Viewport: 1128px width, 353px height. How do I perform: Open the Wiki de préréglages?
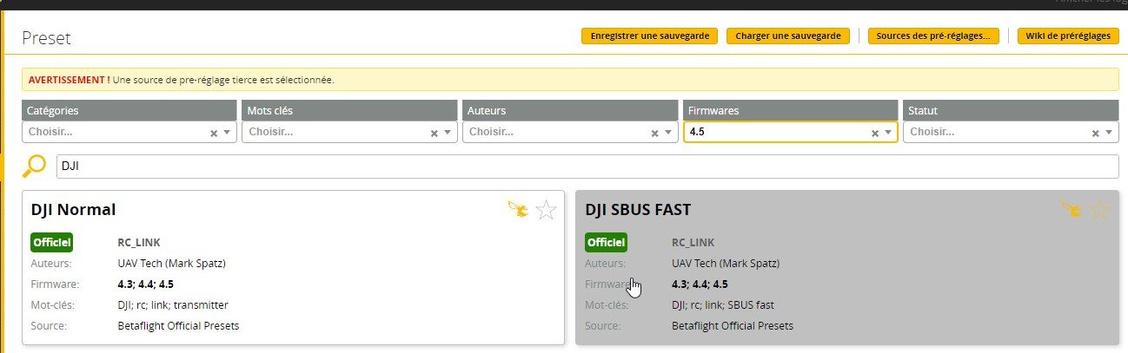click(x=1068, y=36)
